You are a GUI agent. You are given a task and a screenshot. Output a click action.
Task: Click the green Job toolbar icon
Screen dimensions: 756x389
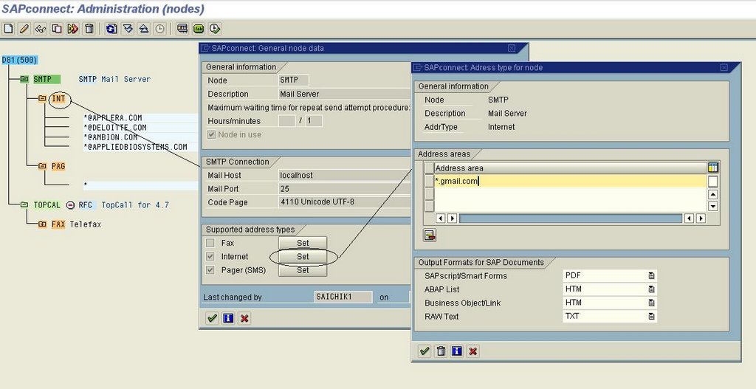198,29
